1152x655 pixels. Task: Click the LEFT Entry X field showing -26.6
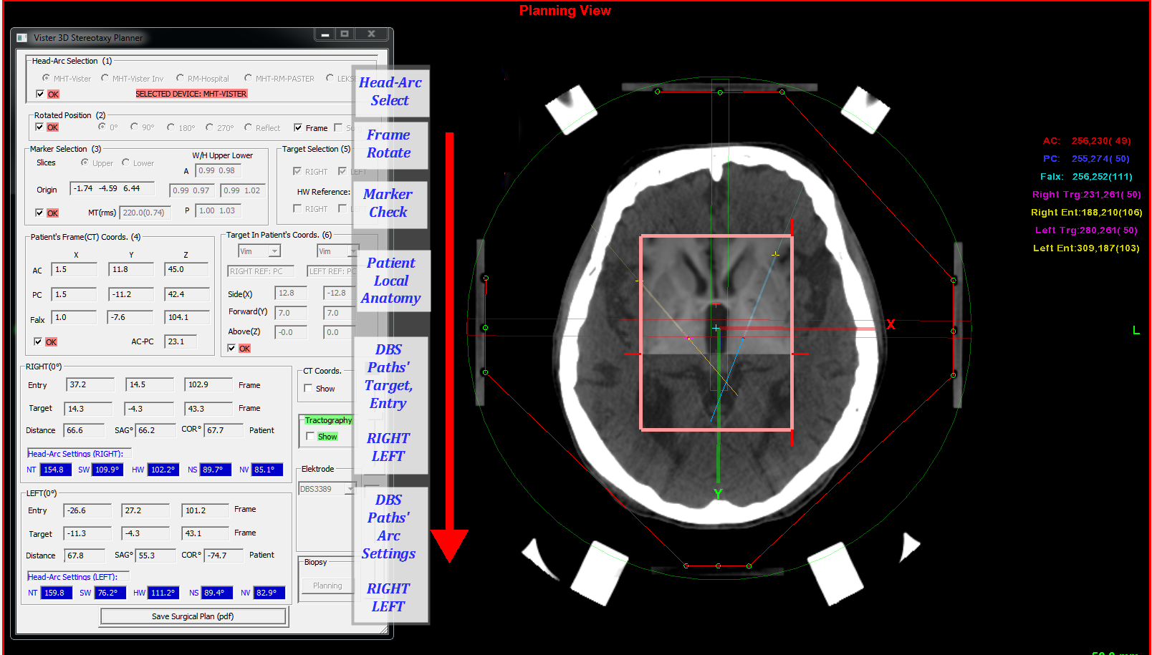point(87,510)
